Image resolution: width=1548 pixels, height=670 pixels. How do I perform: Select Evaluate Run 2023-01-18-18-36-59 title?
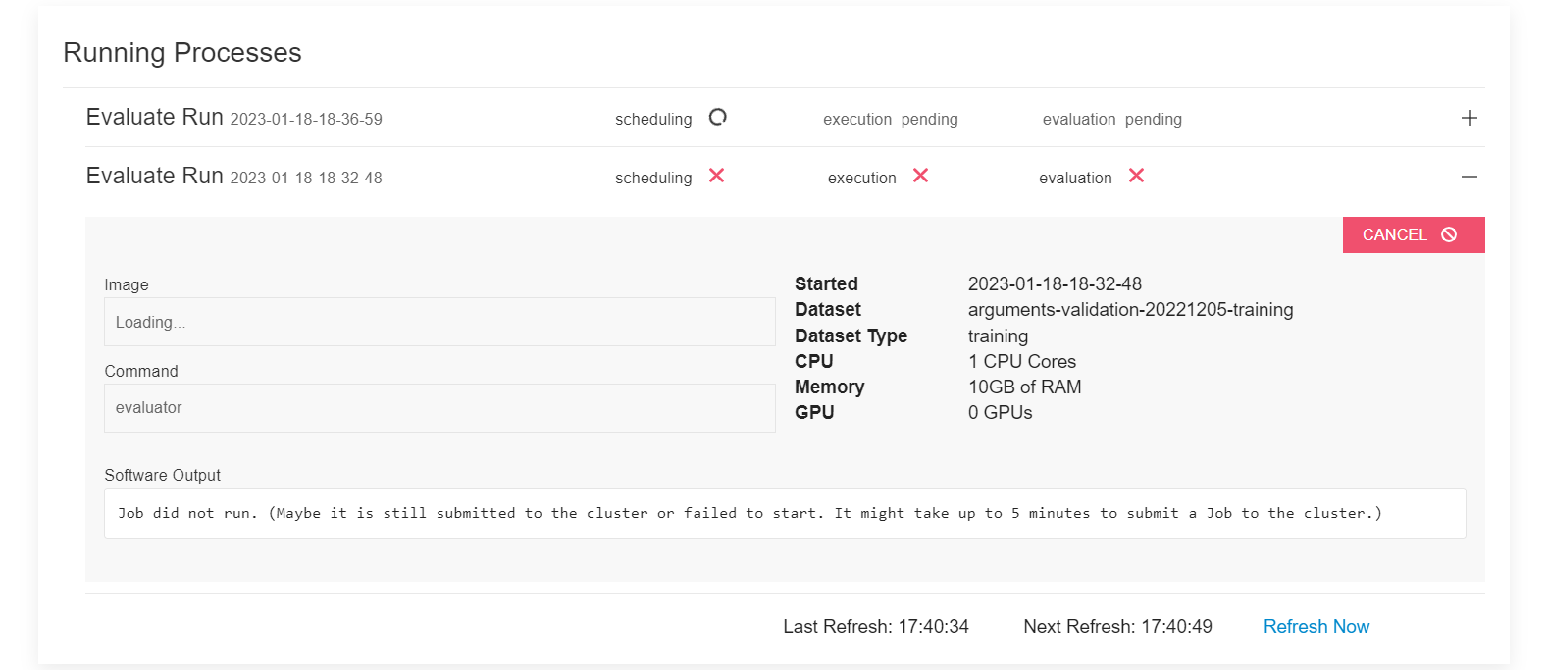233,118
